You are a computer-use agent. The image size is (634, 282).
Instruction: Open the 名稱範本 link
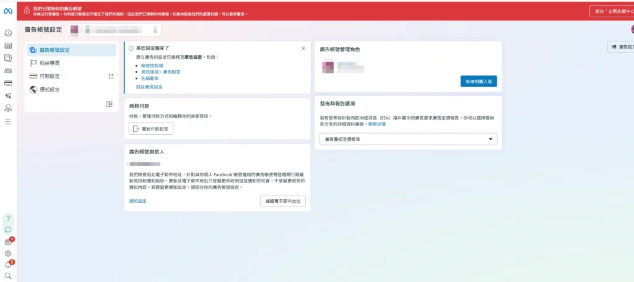tap(150, 79)
